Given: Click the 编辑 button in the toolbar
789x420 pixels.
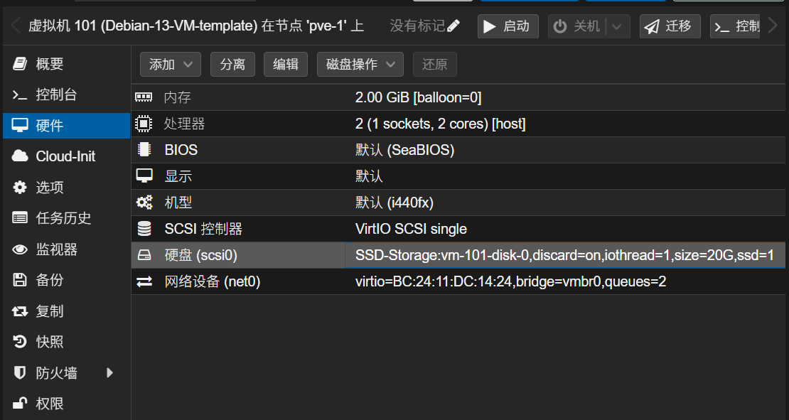Looking at the screenshot, I should pos(285,64).
